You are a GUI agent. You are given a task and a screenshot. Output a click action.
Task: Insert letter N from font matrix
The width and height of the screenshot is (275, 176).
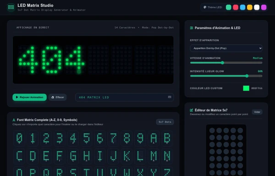tap(167, 156)
